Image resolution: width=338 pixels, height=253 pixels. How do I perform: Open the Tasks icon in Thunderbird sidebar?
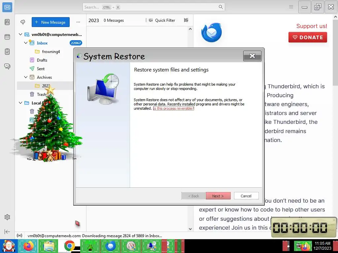(x=7, y=52)
